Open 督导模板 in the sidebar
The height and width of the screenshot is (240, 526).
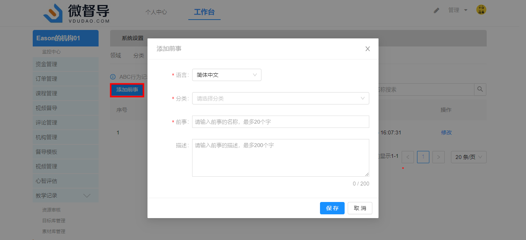click(65, 152)
